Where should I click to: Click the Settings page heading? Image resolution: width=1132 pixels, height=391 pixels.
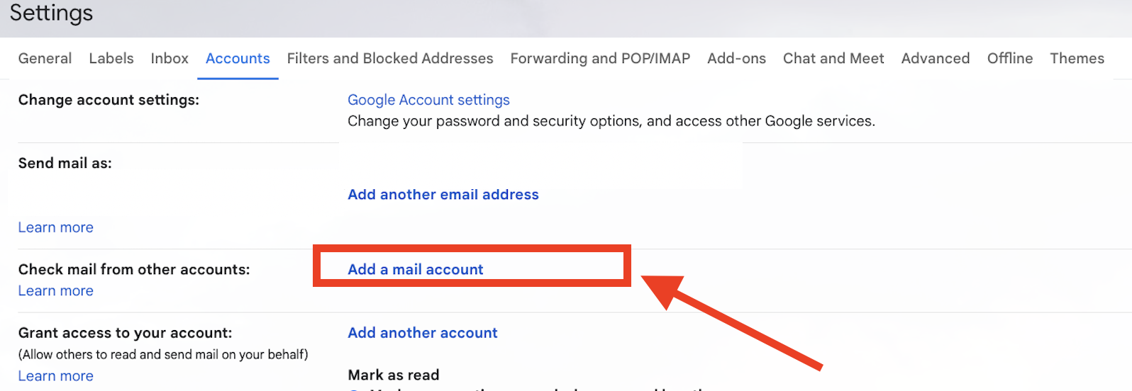[51, 13]
